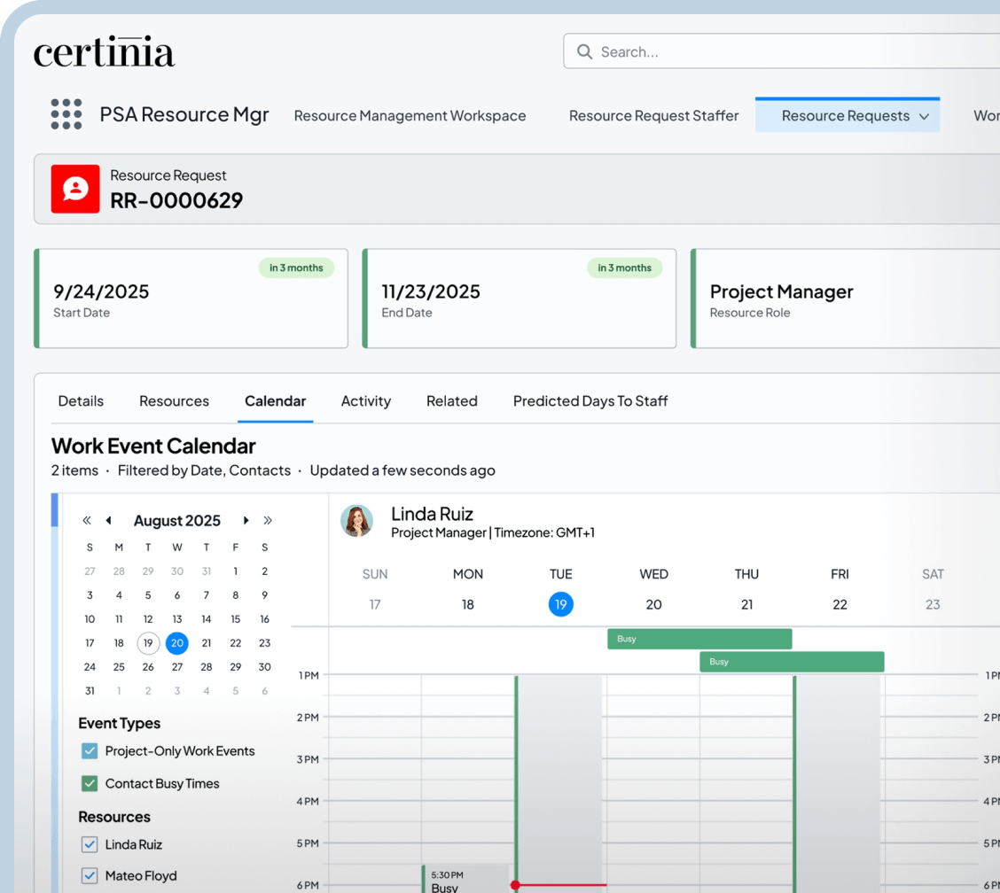Click the search magnifier icon
Screen dimensions: 1000x893
(584, 52)
